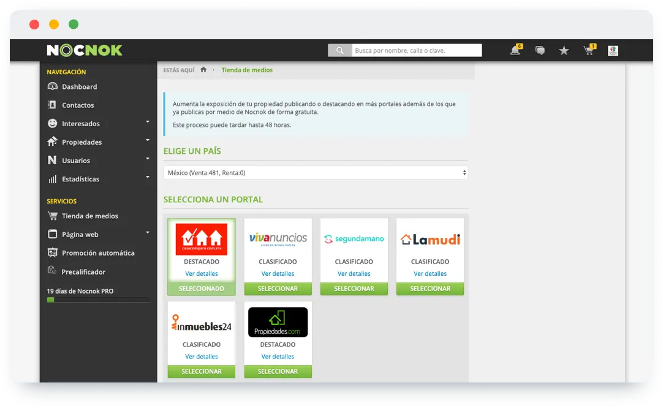This screenshot has width=663, height=407.
Task: Open the Estadísticas menu item
Action: coord(80,180)
